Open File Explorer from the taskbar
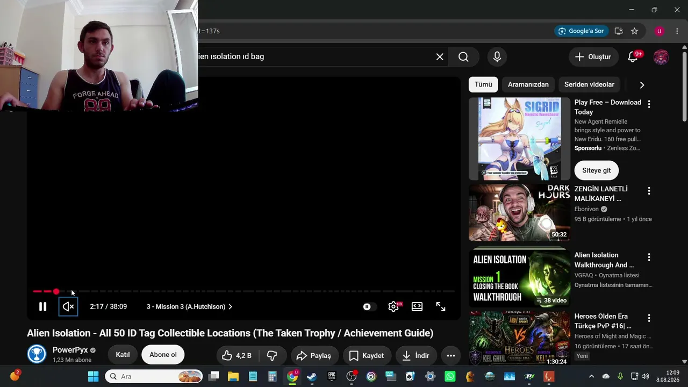688x387 pixels. (x=233, y=376)
